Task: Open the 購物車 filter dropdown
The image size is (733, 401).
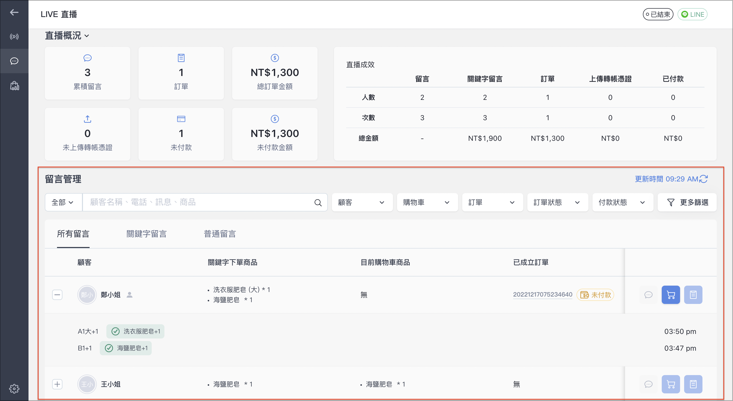Action: [427, 202]
